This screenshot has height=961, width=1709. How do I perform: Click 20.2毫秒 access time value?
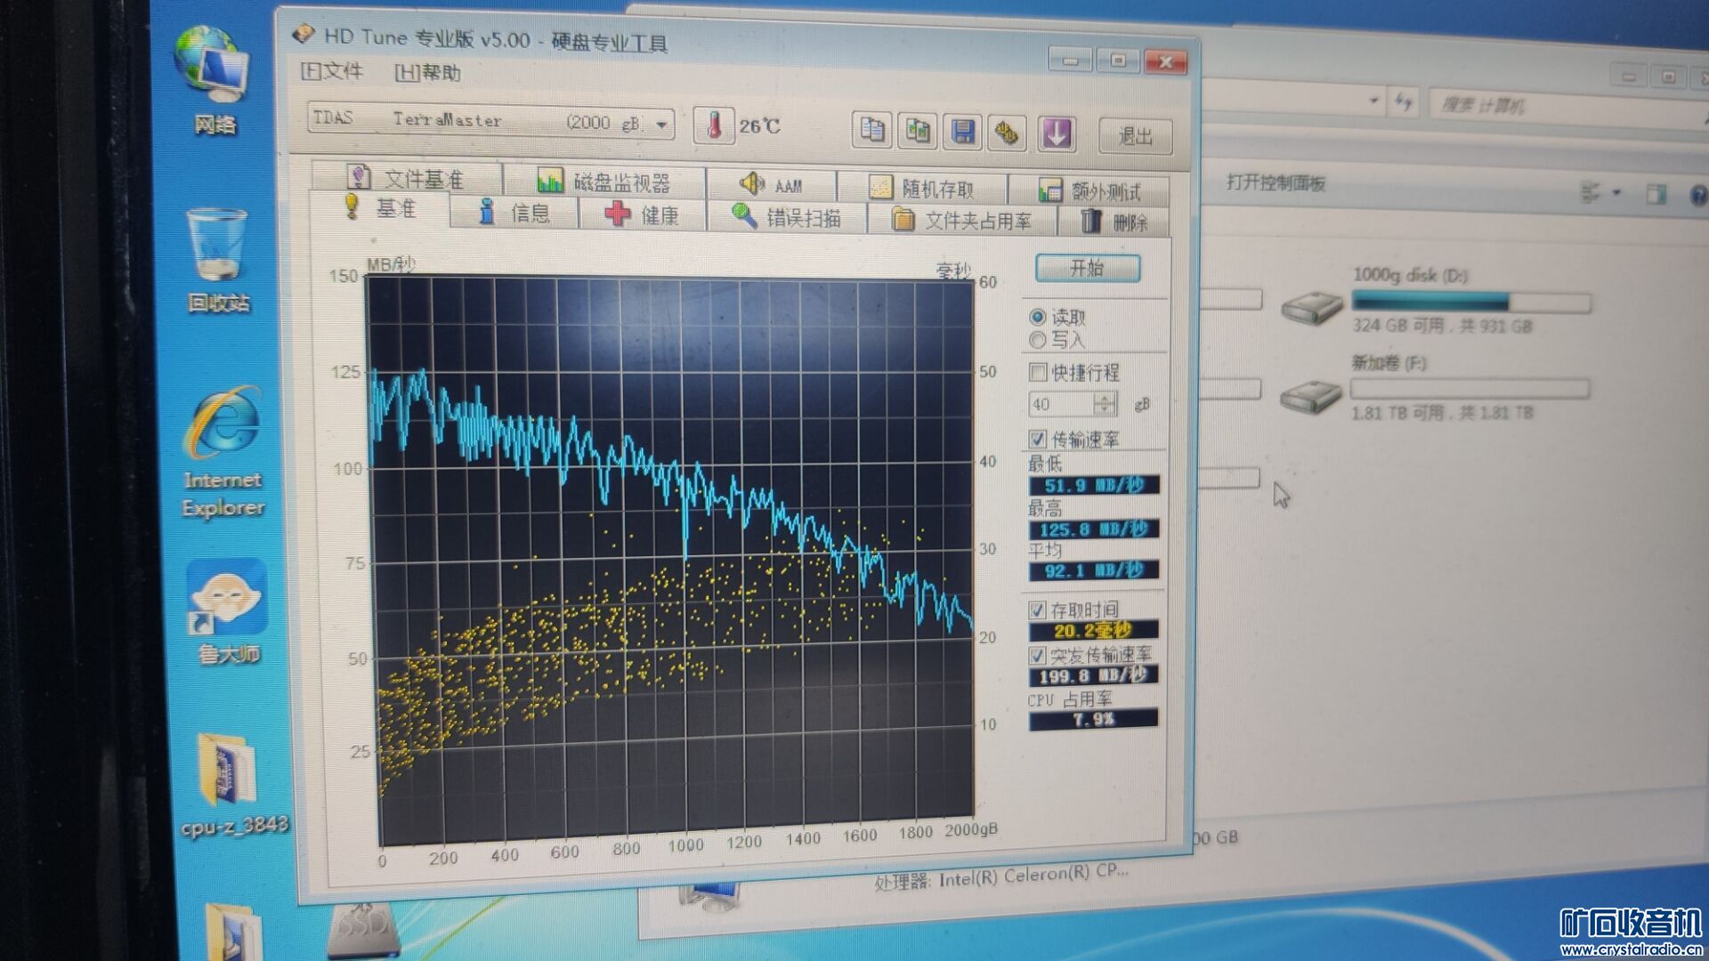[x=1094, y=631]
